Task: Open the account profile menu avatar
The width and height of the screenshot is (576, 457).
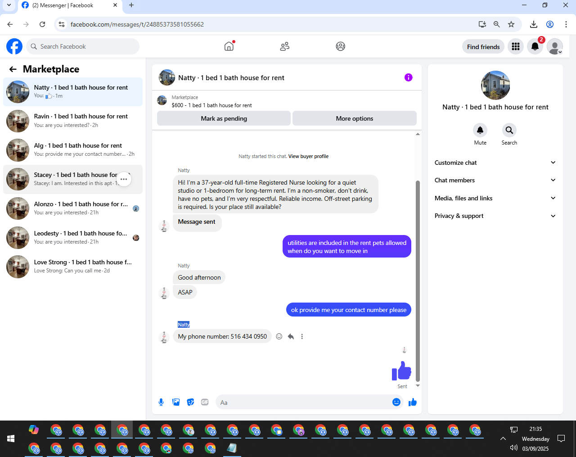Action: [x=555, y=46]
